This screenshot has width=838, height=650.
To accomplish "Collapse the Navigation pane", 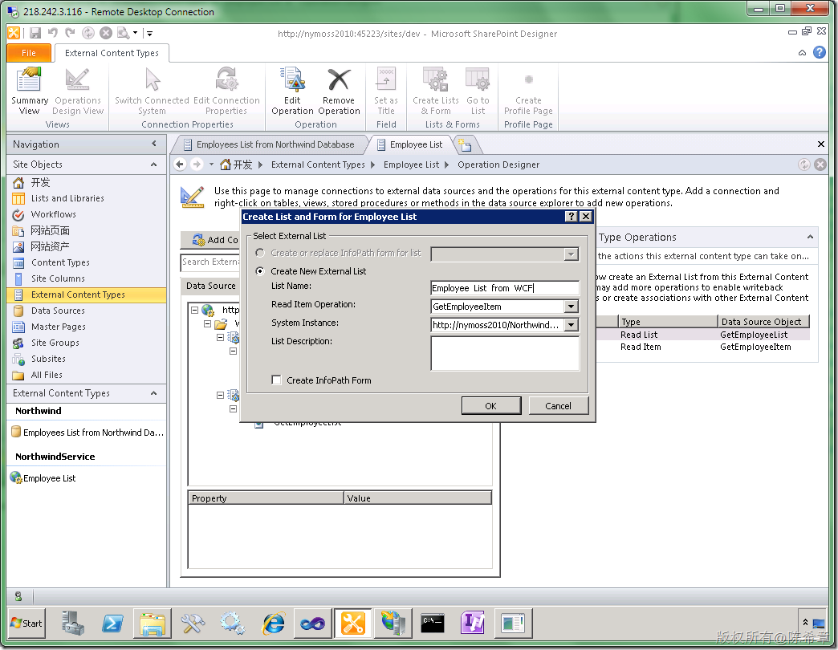I will coord(154,144).
